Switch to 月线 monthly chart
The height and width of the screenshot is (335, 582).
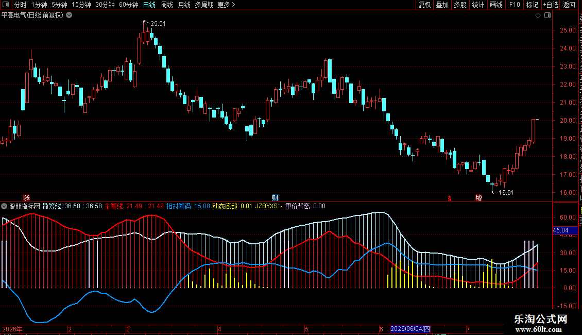tap(184, 5)
